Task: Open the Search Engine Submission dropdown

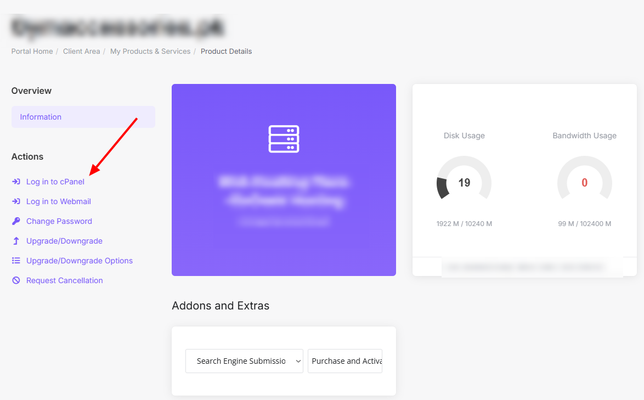Action: tap(244, 361)
